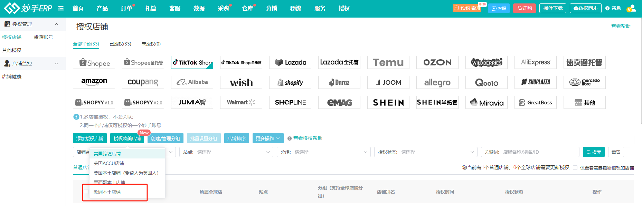Select the JUMIA platform logo
Image resolution: width=642 pixels, height=206 pixels.
192,102
